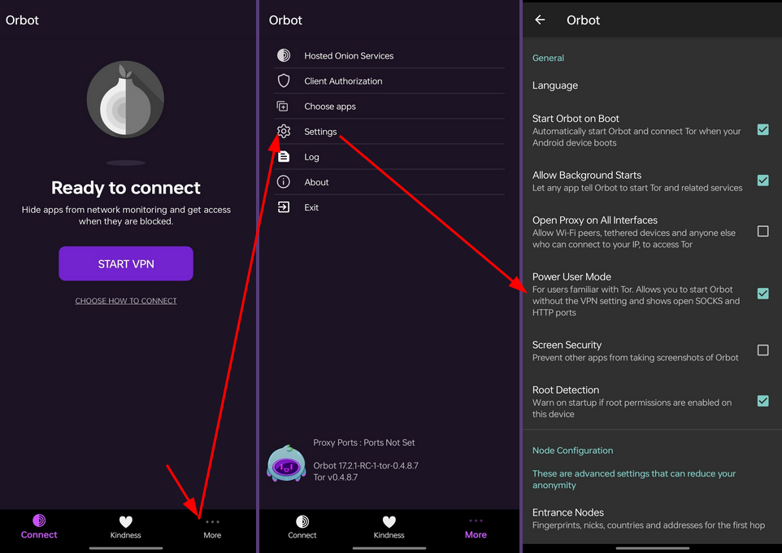Tap the Orbot onion logo on Connect screen
Image resolution: width=782 pixels, height=553 pixels.
pos(125,99)
